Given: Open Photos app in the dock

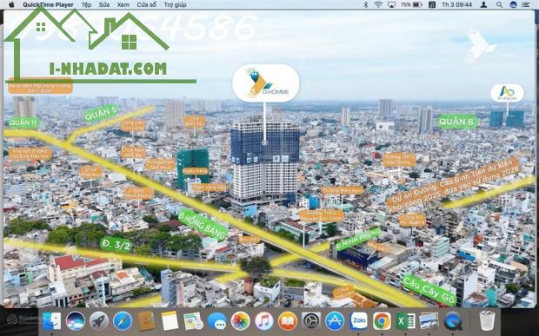Looking at the screenshot, I should pyautogui.click(x=240, y=321).
